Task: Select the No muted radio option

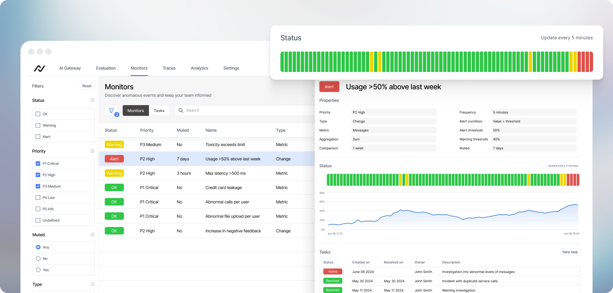Action: 38,259
